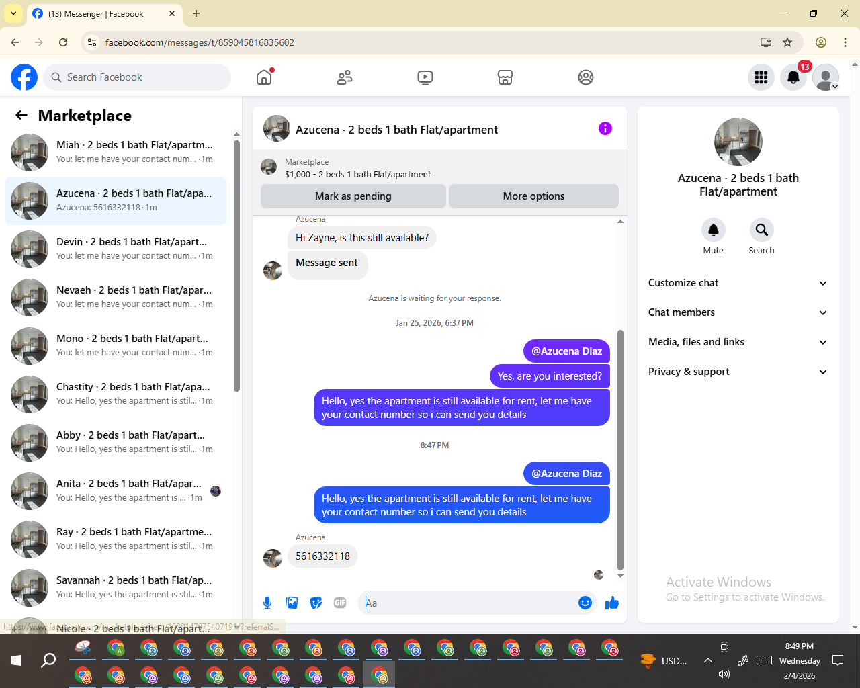Open the $1,000 2 beds listing link
The height and width of the screenshot is (688, 860).
357,174
